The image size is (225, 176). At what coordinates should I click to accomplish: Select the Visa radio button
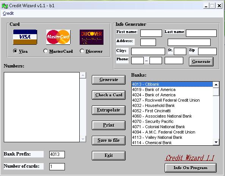coord(15,51)
